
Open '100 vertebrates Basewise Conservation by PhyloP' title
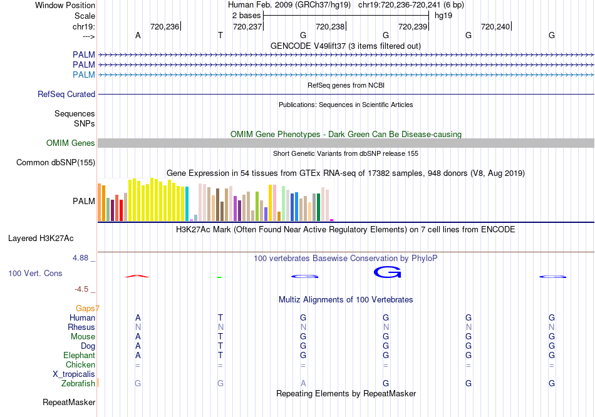pyautogui.click(x=346, y=259)
